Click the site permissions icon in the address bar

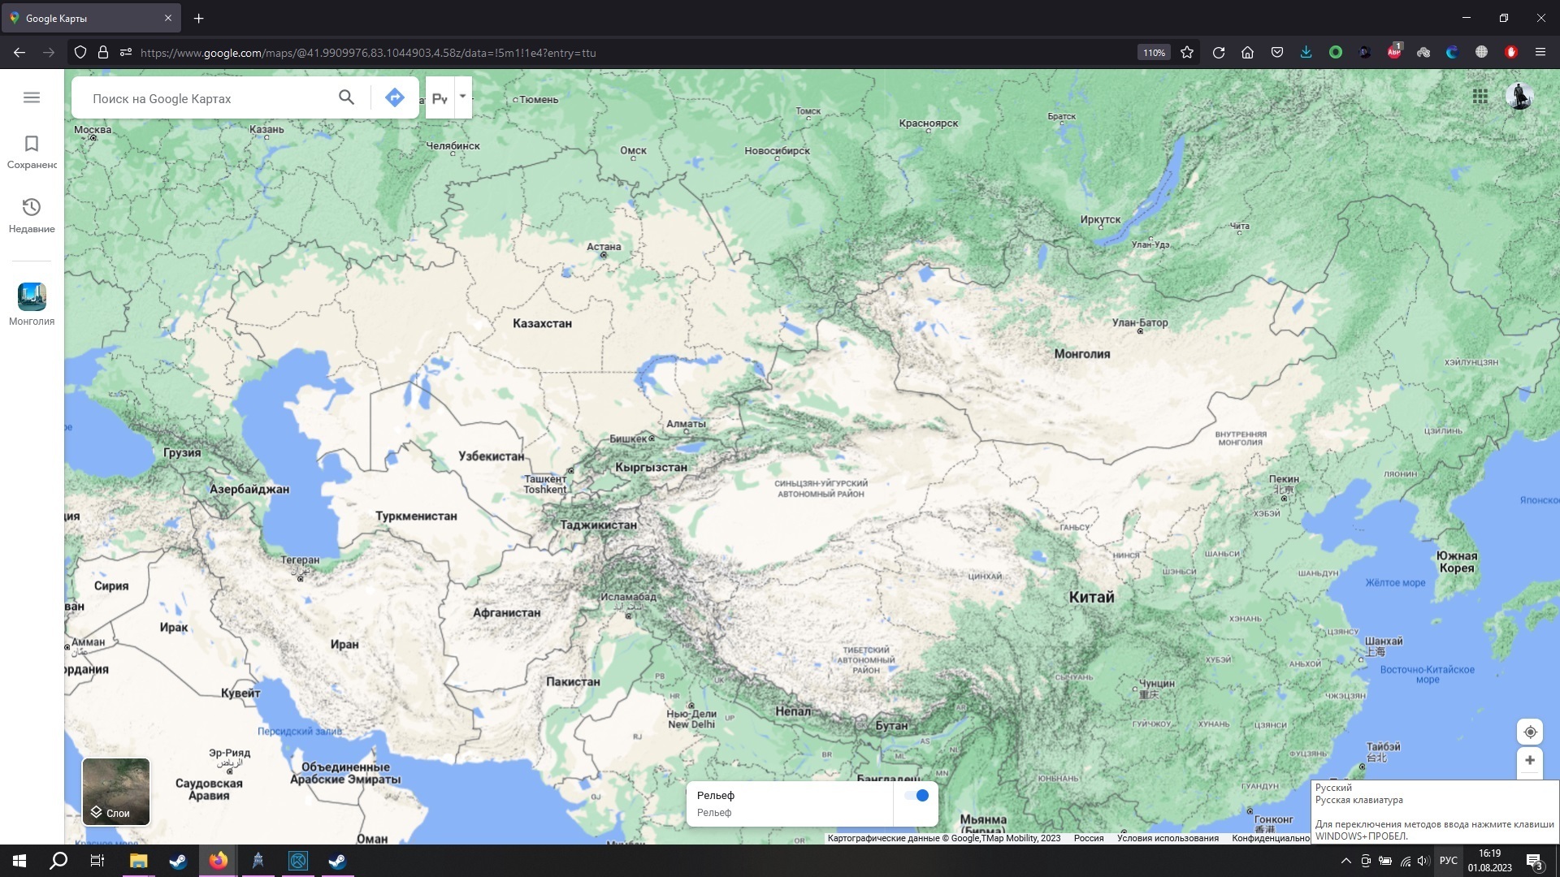click(126, 53)
